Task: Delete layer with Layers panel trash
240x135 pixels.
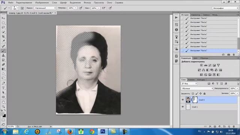Action: pyautogui.click(x=234, y=126)
